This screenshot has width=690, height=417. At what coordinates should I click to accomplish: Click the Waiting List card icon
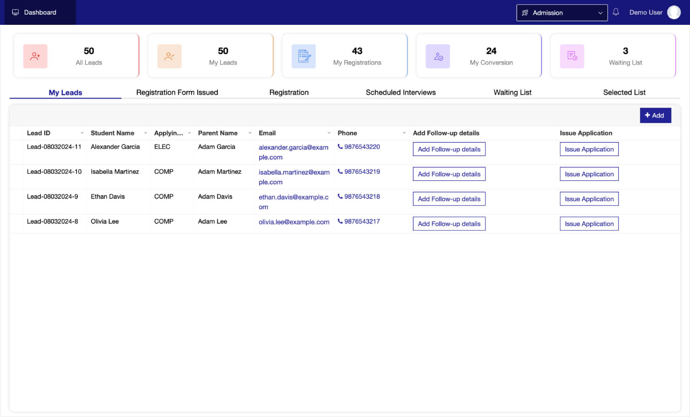(572, 56)
